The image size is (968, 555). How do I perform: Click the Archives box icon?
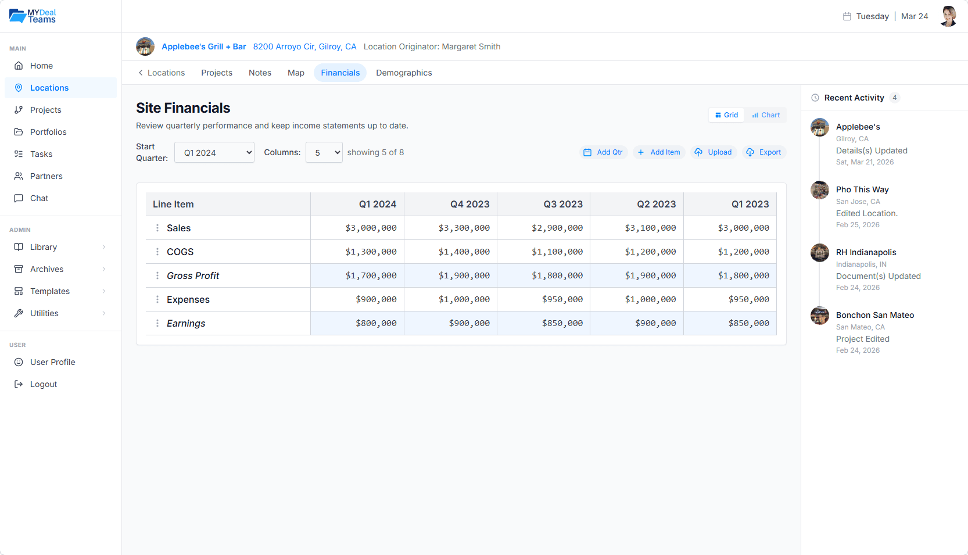click(19, 269)
